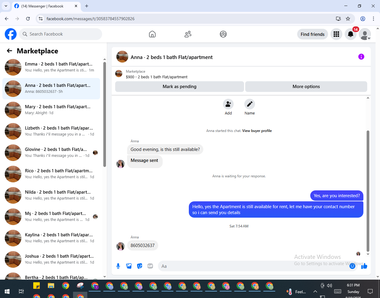Click the Add people icon
380x298 pixels.
coord(228,104)
